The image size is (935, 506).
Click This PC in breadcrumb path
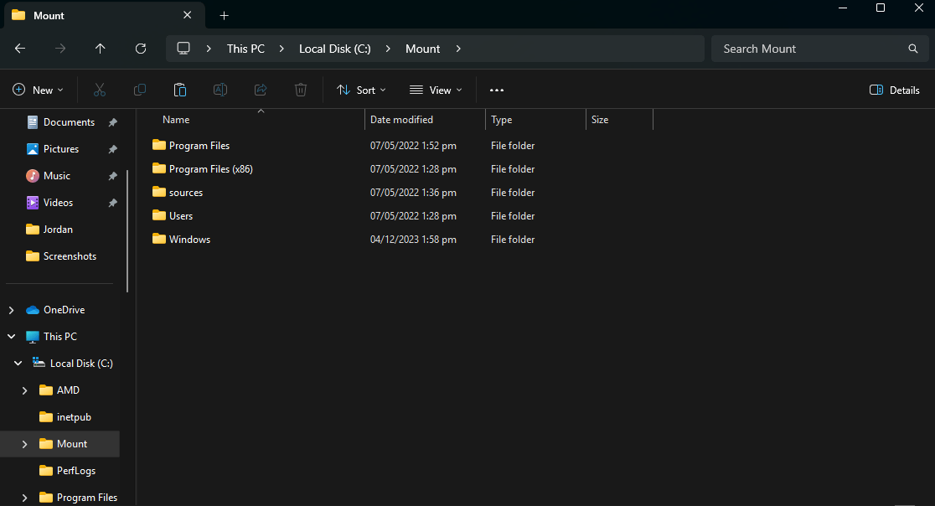(x=245, y=49)
